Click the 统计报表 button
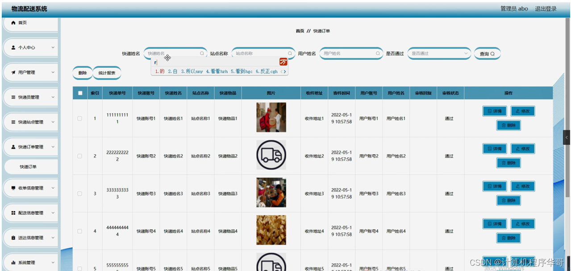The height and width of the screenshot is (271, 571). (107, 73)
